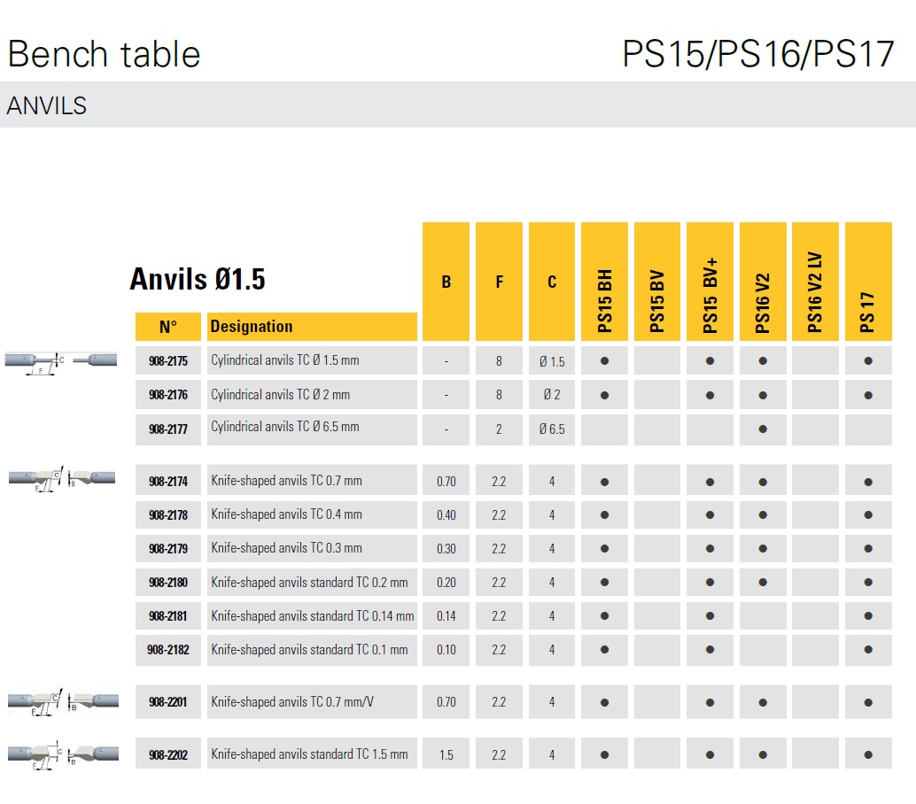Select the part number 908-2179
916x804 pixels.
click(x=168, y=549)
